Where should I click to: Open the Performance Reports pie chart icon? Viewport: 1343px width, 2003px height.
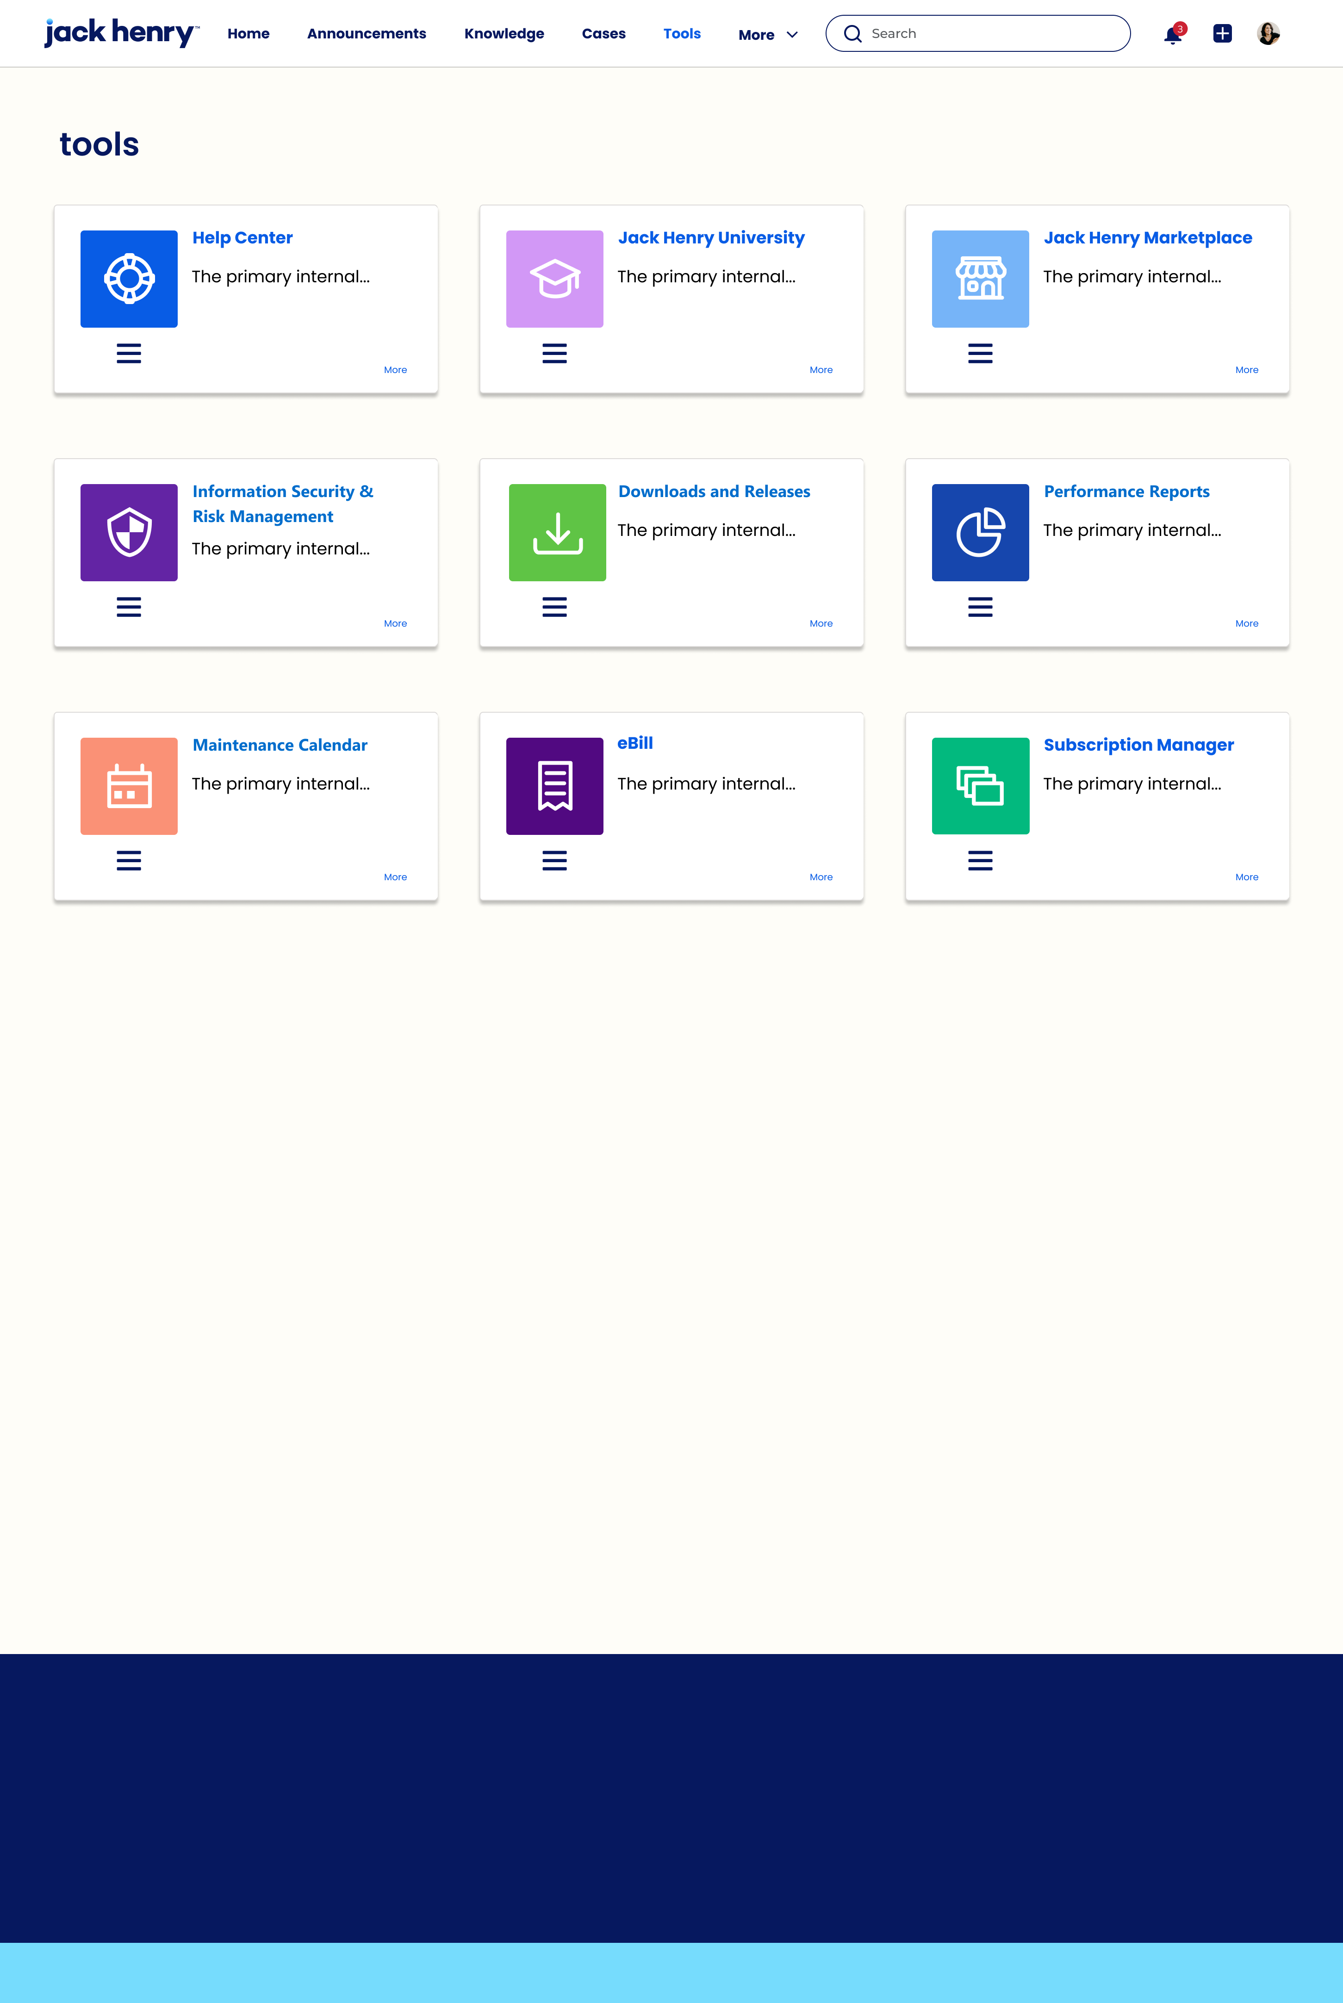[x=980, y=533]
